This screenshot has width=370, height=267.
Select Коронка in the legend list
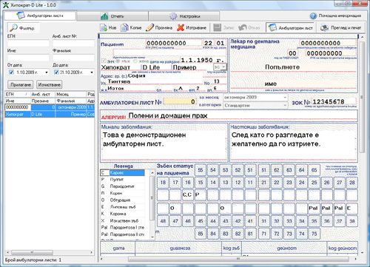coord(122,214)
